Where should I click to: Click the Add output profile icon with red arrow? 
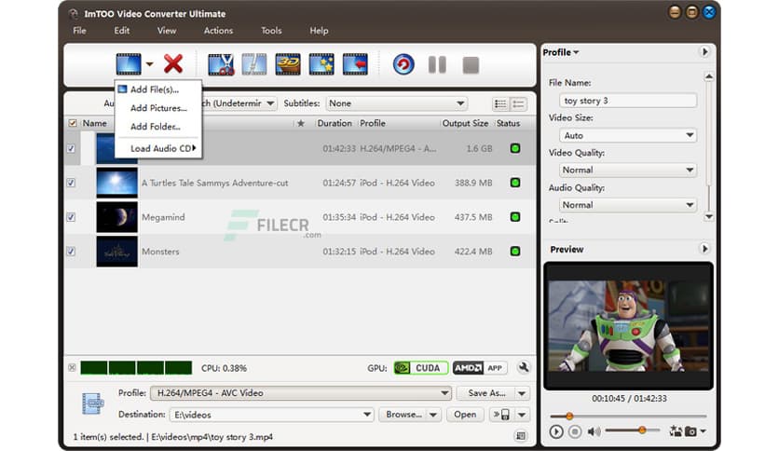[355, 64]
